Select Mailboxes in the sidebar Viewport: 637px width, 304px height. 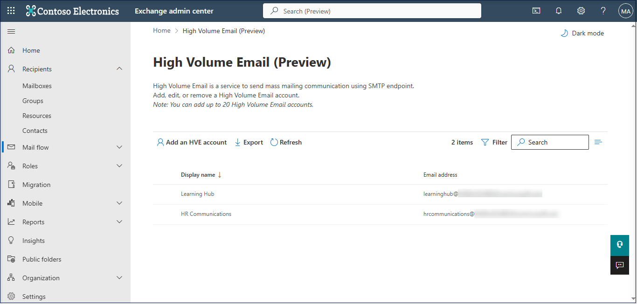[x=37, y=85]
